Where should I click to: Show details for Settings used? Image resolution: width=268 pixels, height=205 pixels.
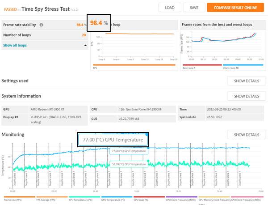(x=247, y=81)
